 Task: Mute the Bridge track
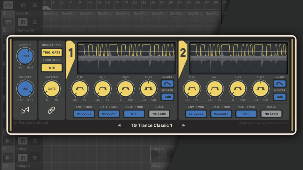(23, 158)
